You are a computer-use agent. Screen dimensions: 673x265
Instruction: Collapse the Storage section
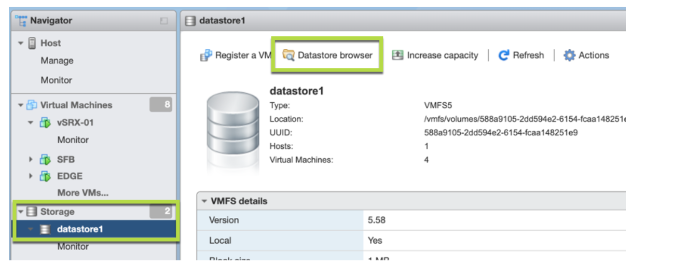[x=21, y=212]
